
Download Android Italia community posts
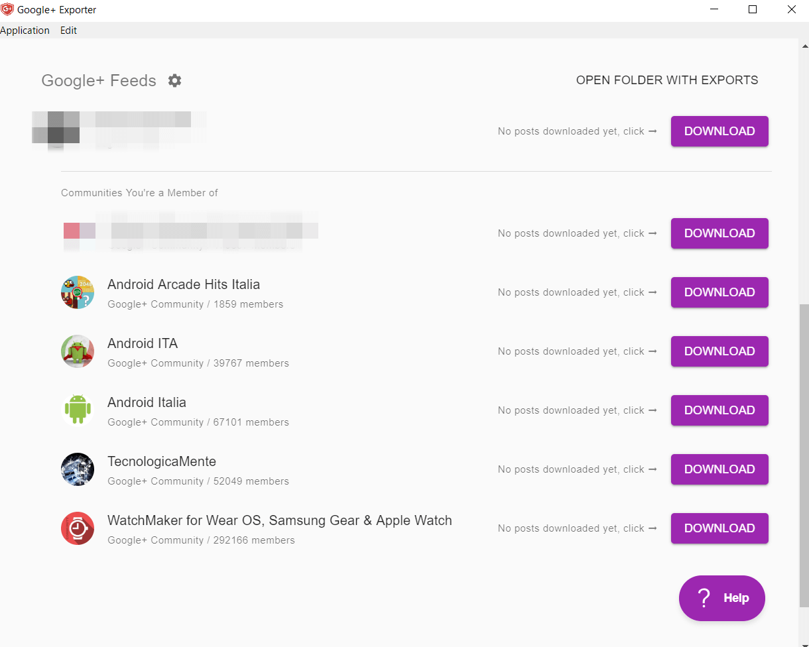[719, 410]
